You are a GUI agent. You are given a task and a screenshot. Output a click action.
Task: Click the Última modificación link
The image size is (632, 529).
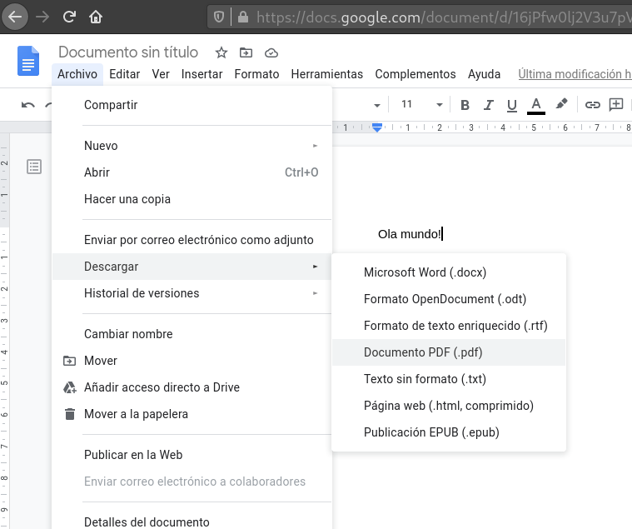coord(574,74)
